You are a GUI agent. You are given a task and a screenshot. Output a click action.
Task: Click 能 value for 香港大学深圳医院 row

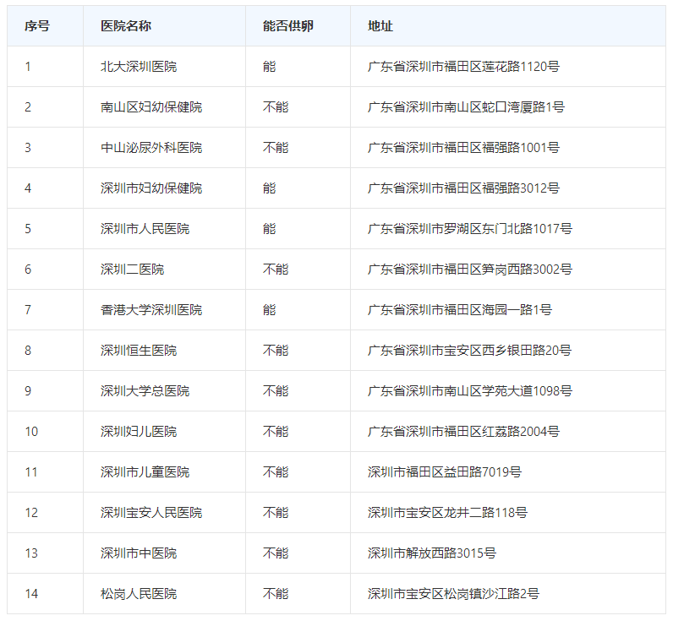coord(269,309)
